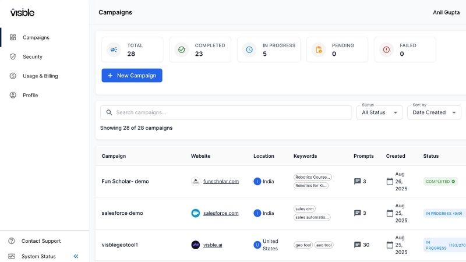Click the funscholar.com favicon
Viewport: 466px width, 262px height.
tap(196, 181)
